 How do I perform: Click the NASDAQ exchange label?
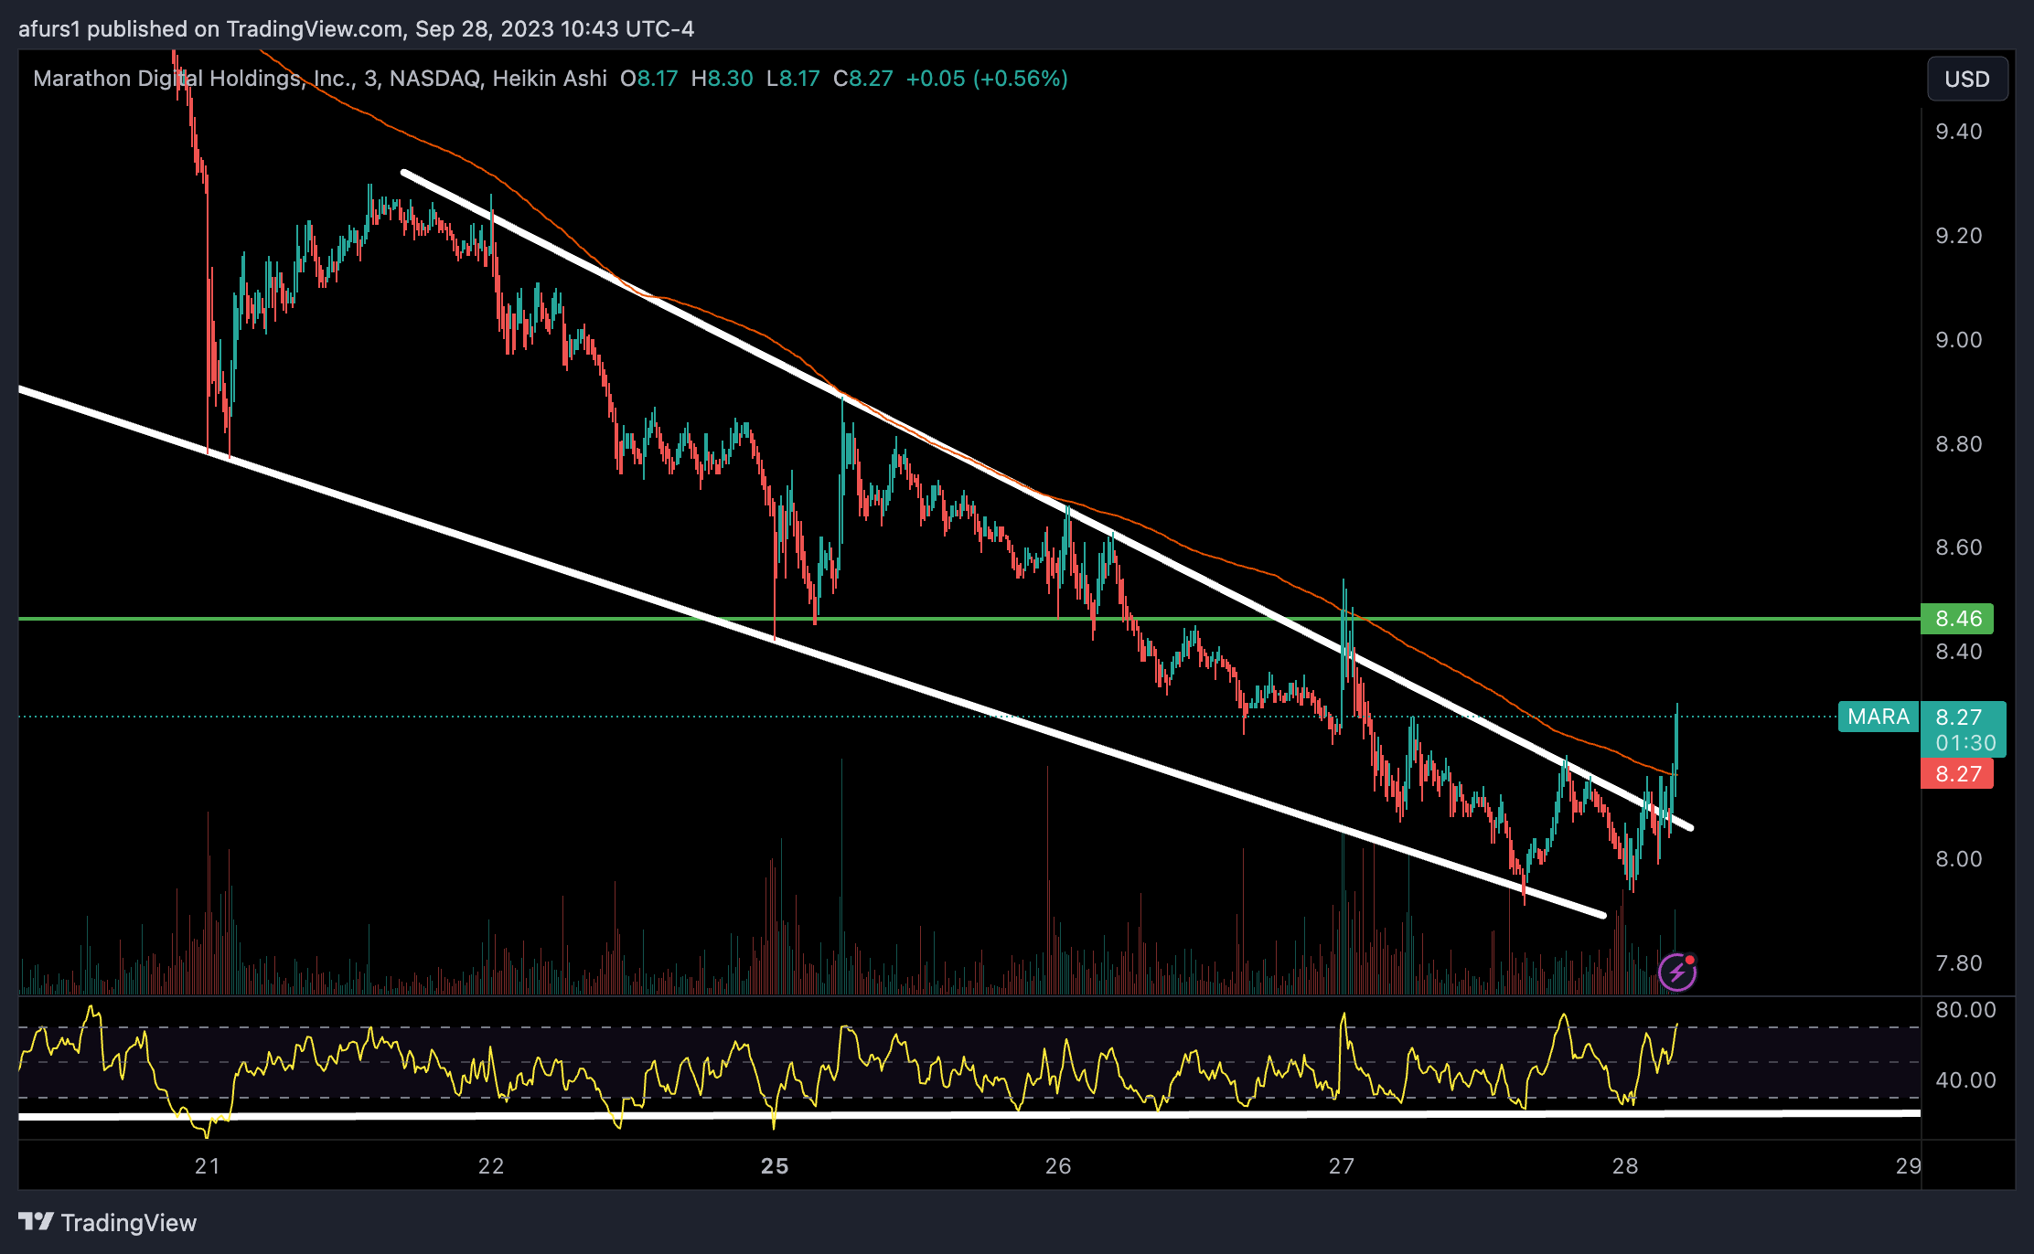(x=434, y=79)
